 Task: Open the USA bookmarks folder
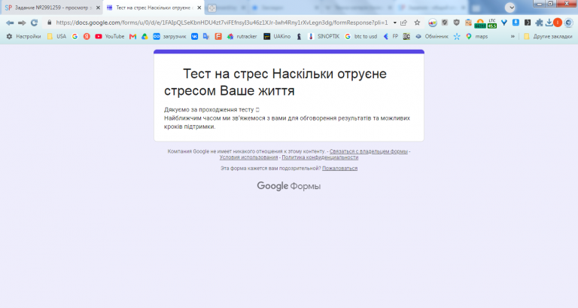pos(56,36)
